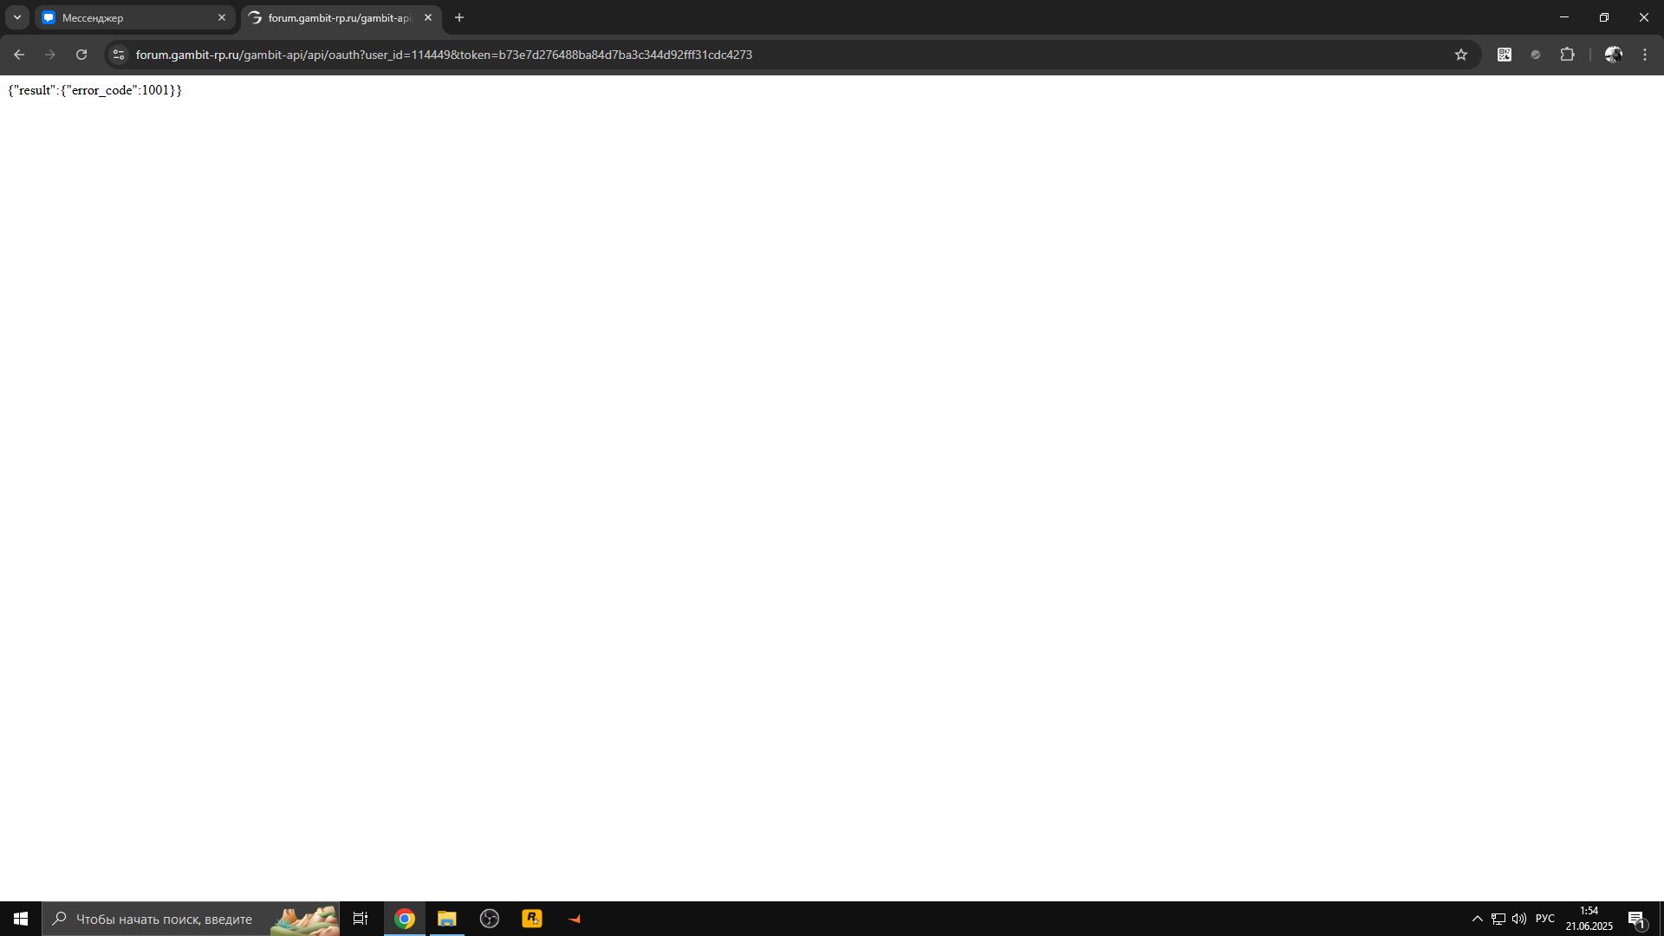
Task: Close the Chrome window
Action: 1644,17
